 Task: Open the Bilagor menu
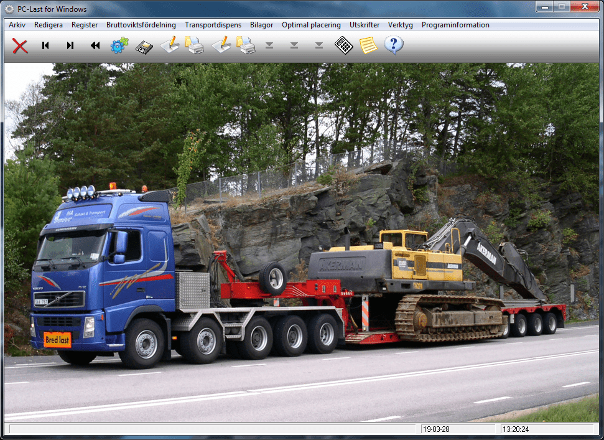coord(261,25)
